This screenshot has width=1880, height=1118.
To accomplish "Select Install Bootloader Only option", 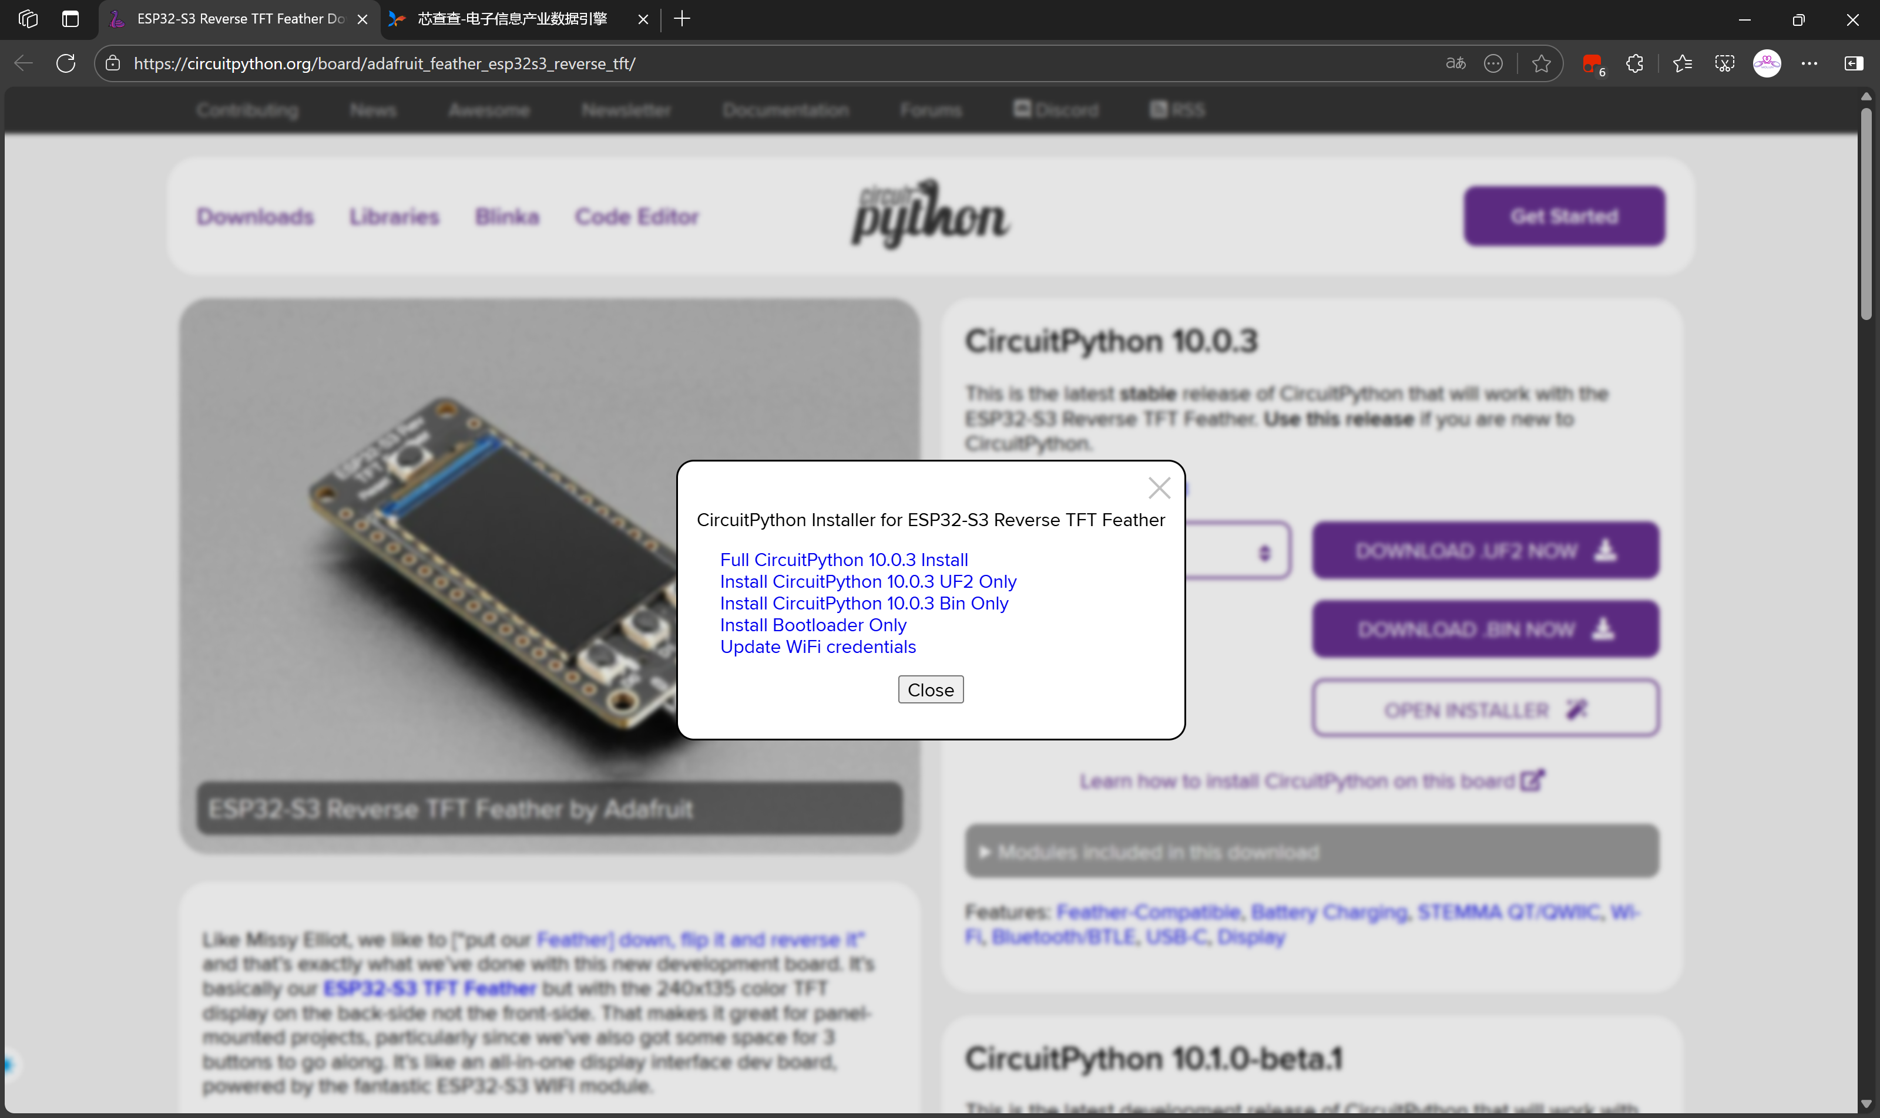I will 813,625.
